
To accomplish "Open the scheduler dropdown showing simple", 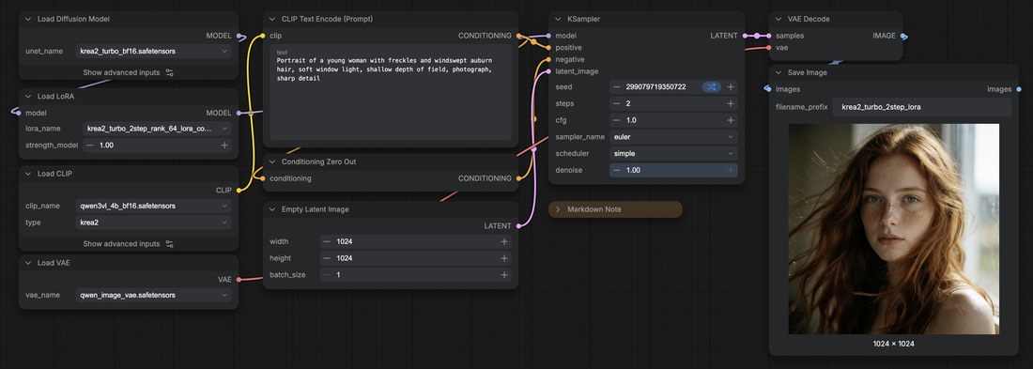I will [x=673, y=154].
